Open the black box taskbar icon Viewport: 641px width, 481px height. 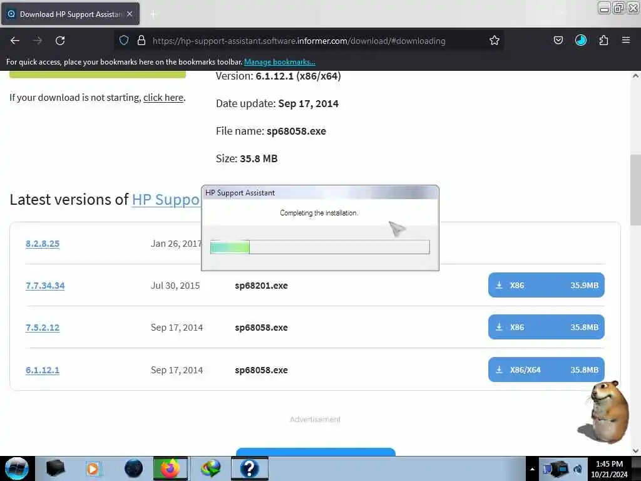click(56, 468)
